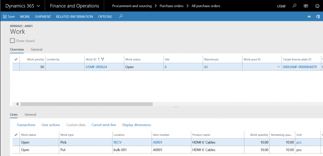Viewport: 323px width, 156px height.
Task: Click the splitter handle between grids
Action: 176,107
